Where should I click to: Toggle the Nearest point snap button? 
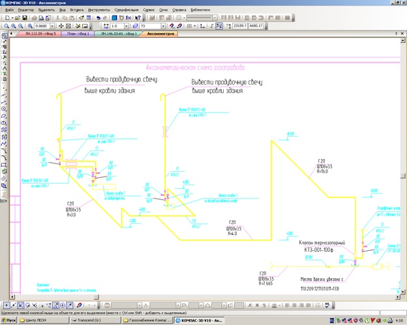7,305
